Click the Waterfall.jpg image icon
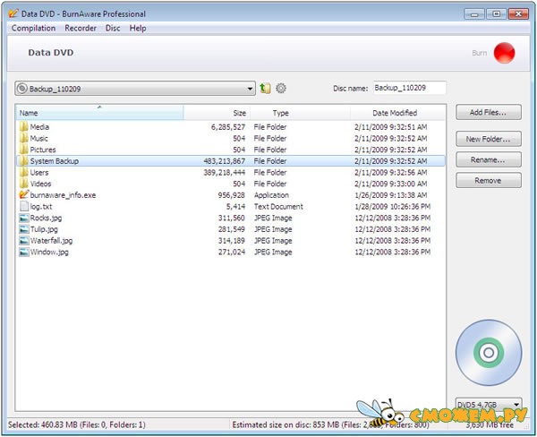Image resolution: width=537 pixels, height=437 pixels. pyautogui.click(x=24, y=241)
